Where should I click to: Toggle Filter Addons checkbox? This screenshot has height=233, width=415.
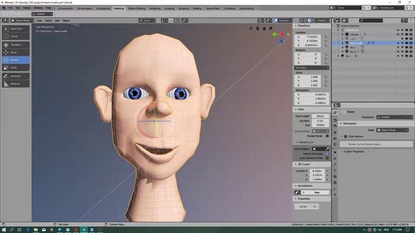tap(346, 137)
